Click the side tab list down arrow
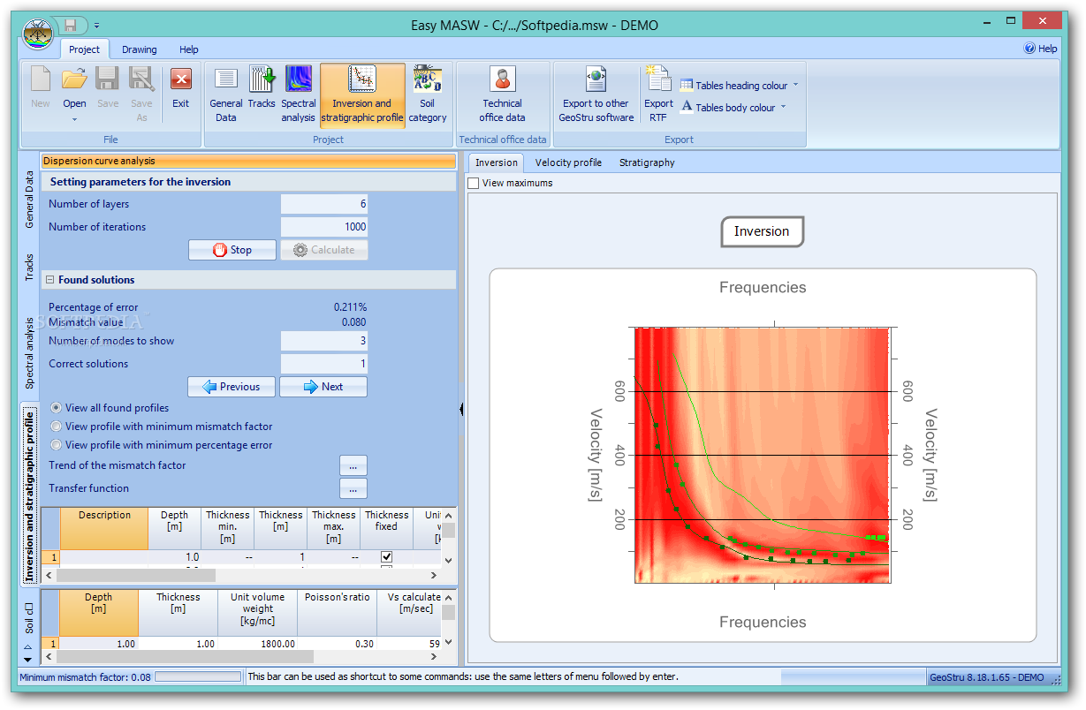This screenshot has width=1086, height=710. [x=27, y=660]
